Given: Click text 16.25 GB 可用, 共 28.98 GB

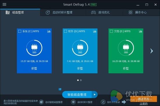Looking at the screenshot, I should [x=126, y=61].
